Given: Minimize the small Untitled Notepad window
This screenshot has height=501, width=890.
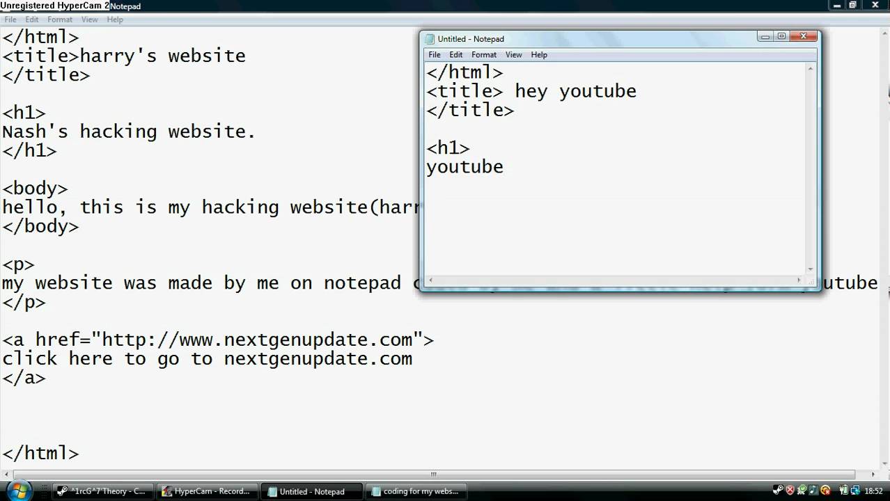Looking at the screenshot, I should [x=765, y=36].
